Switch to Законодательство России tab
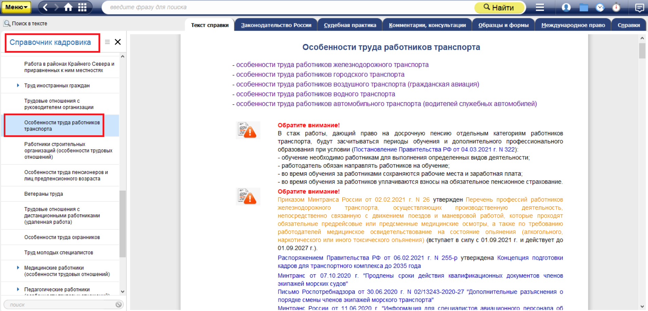 pos(276,25)
